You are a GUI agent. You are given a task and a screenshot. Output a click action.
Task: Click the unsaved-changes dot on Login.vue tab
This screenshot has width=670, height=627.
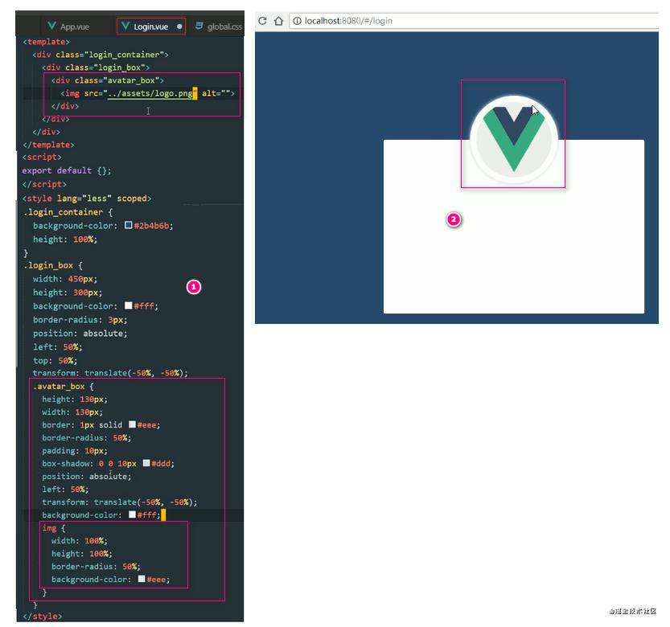[179, 27]
